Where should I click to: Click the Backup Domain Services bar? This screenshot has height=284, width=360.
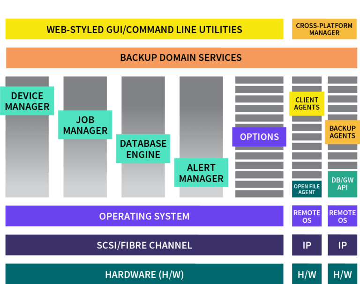click(x=181, y=58)
